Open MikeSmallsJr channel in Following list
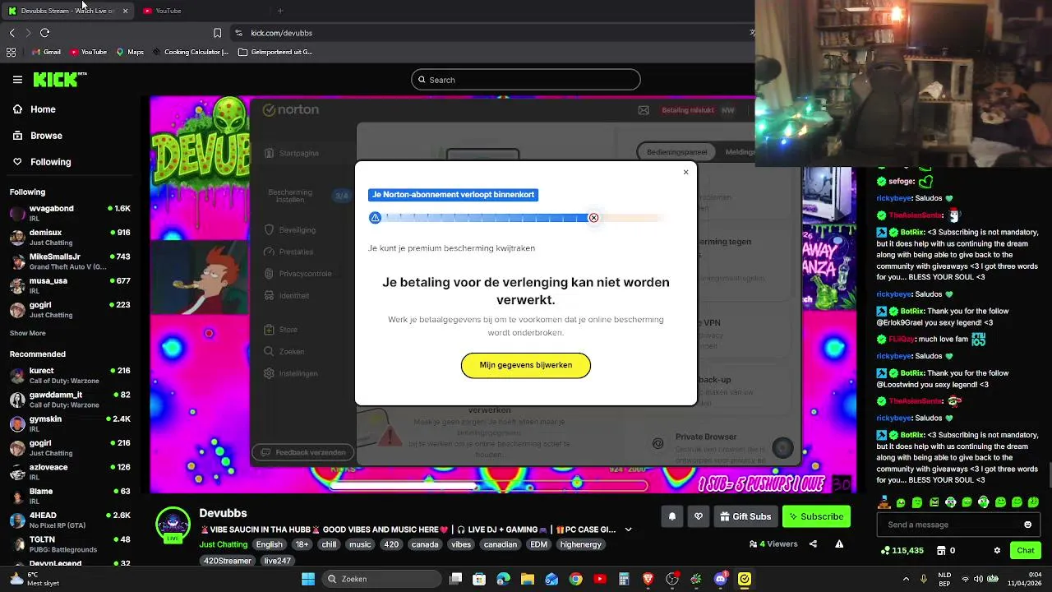The width and height of the screenshot is (1052, 592). coord(70,261)
